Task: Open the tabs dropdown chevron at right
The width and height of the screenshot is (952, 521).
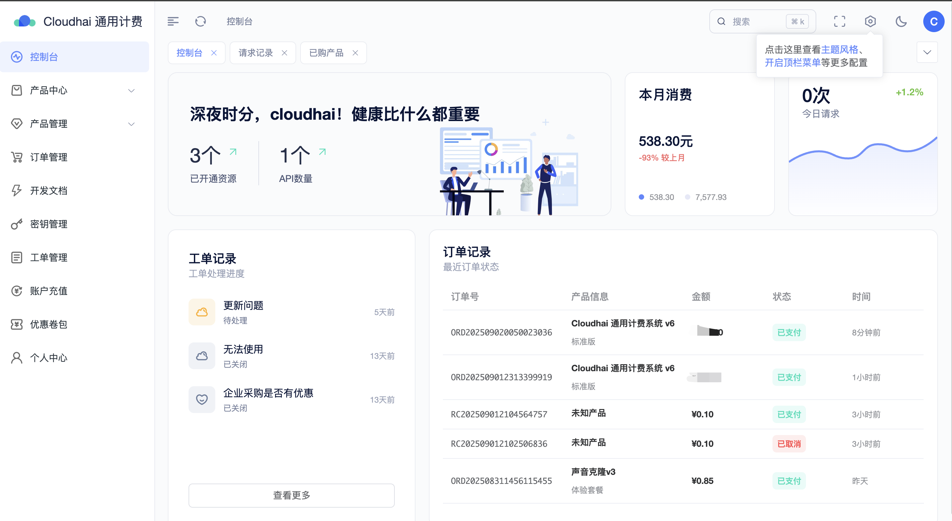Action: pyautogui.click(x=927, y=52)
